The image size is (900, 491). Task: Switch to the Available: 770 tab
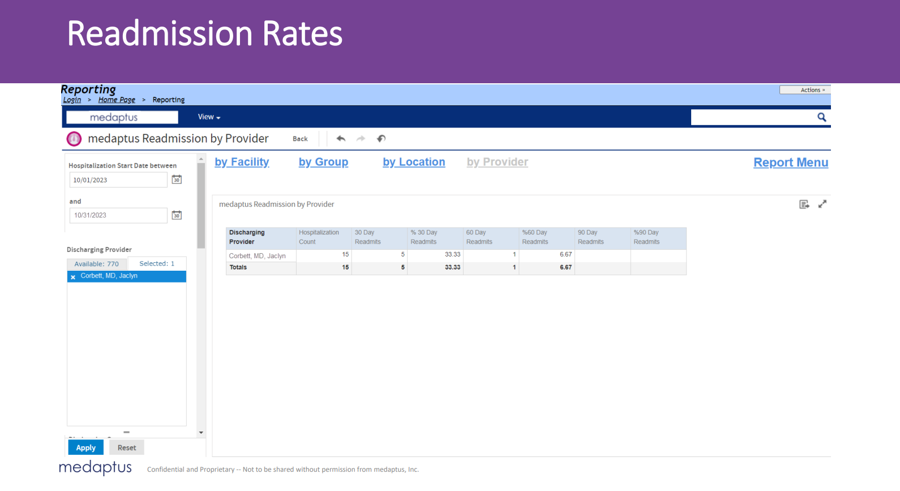(x=97, y=264)
